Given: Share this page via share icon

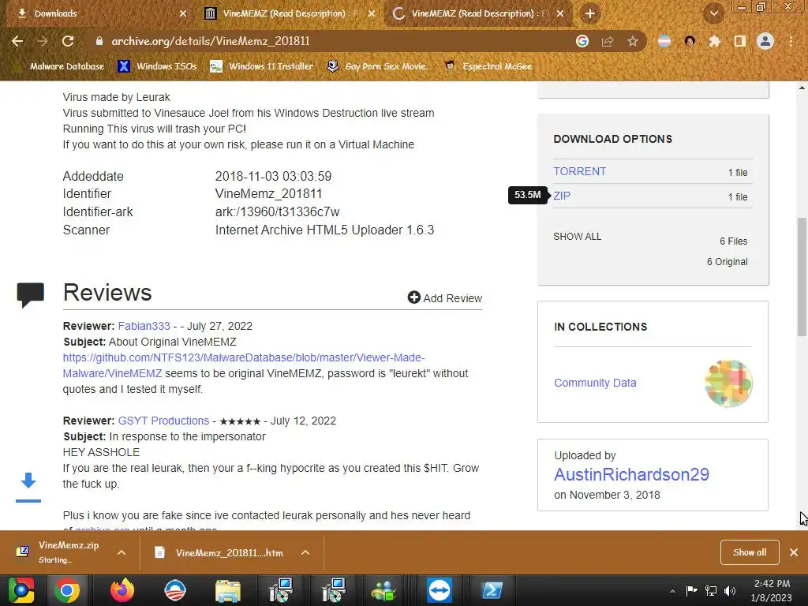Looking at the screenshot, I should [x=608, y=41].
